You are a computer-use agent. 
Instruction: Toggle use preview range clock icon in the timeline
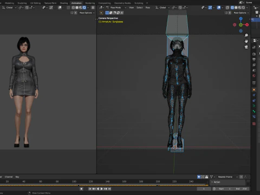tap(214, 188)
